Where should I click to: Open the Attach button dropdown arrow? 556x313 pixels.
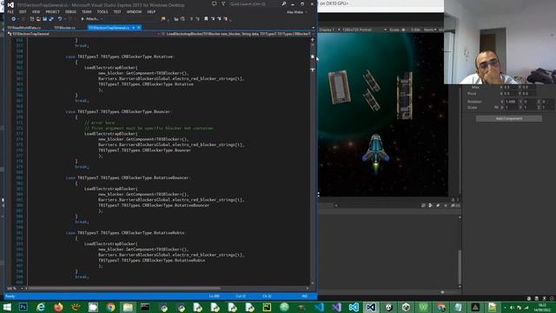[102, 19]
